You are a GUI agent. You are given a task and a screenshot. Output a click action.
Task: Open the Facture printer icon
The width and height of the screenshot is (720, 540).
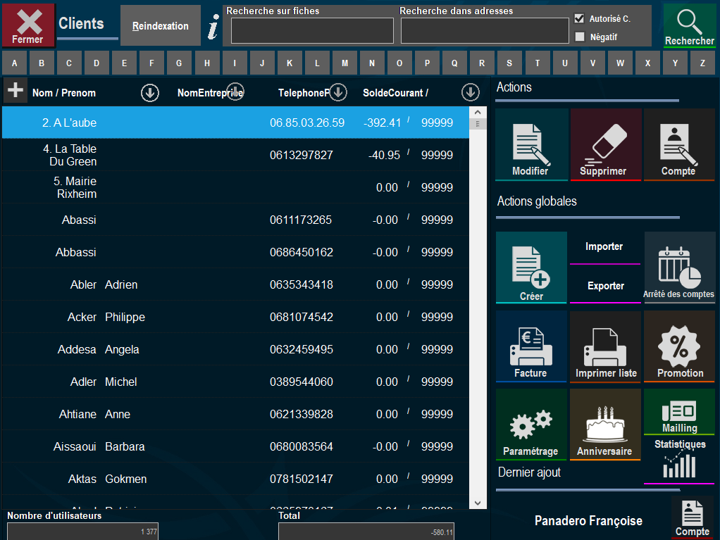(x=531, y=347)
